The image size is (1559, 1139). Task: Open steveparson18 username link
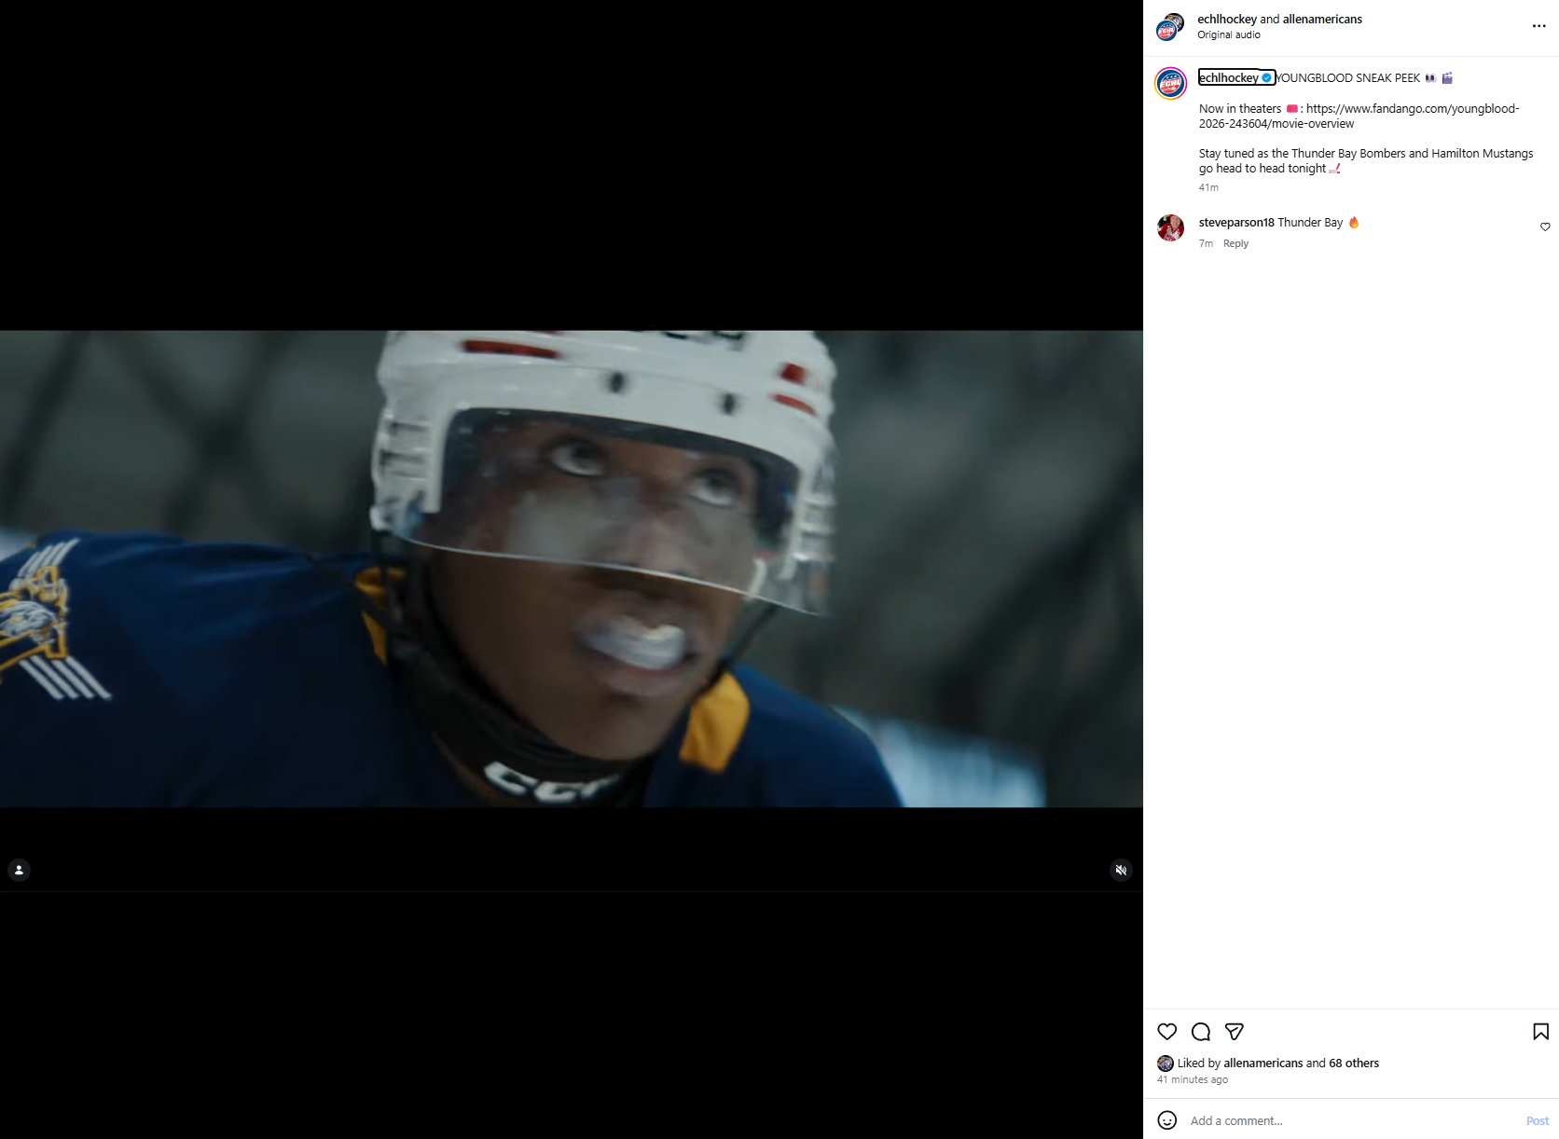(1236, 222)
